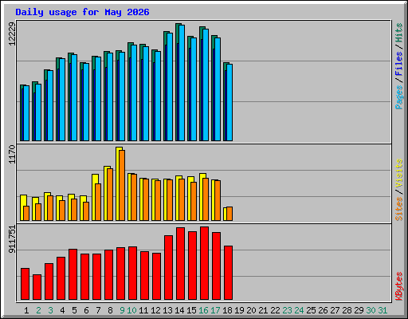The height and width of the screenshot is (319, 408).
Task: Click day 3 on the x-axis
Action: coord(50,310)
